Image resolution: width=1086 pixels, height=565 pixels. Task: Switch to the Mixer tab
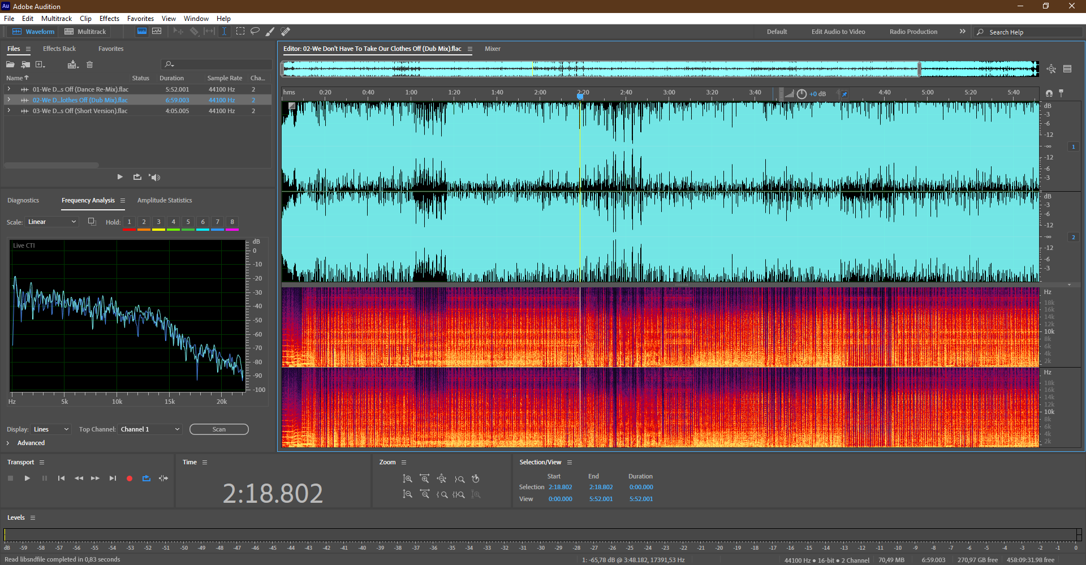[493, 49]
